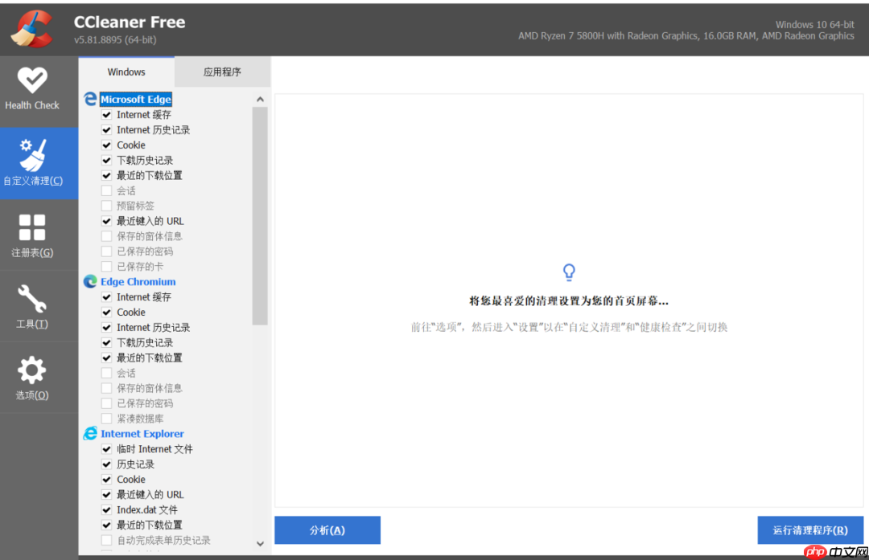The width and height of the screenshot is (869, 560).
Task: Click the Microsoft Edge header label
Action: tap(135, 99)
